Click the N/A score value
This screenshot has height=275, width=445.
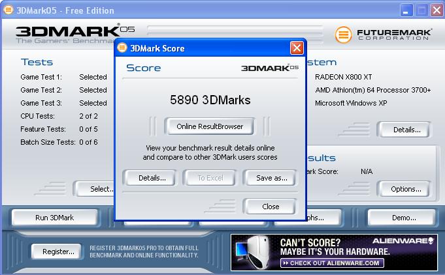(x=367, y=171)
